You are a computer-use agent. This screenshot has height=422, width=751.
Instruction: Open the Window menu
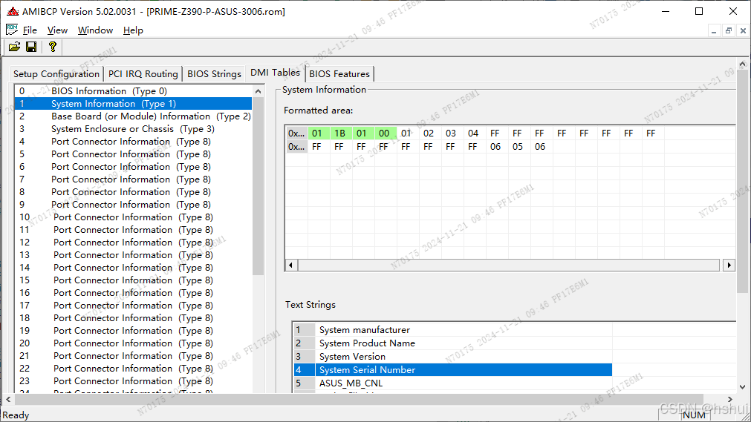(x=95, y=30)
